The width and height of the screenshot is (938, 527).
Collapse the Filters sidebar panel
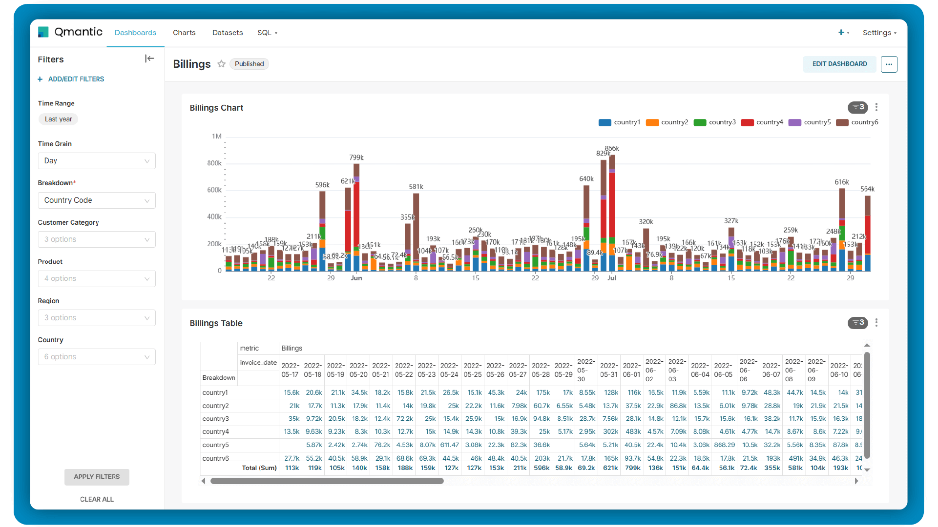coord(149,59)
